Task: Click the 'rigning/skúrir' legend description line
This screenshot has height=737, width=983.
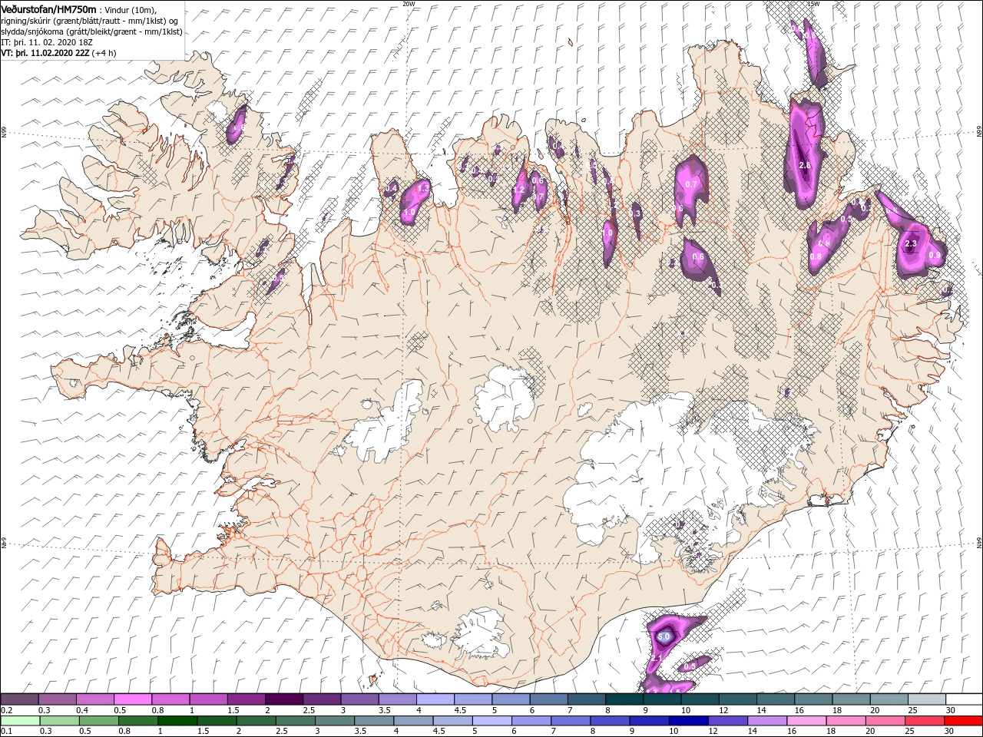Action: pyautogui.click(x=91, y=21)
